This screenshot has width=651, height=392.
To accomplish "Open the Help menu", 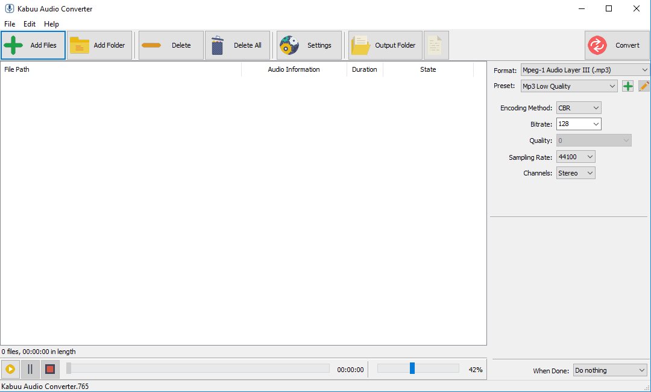I will coord(52,24).
